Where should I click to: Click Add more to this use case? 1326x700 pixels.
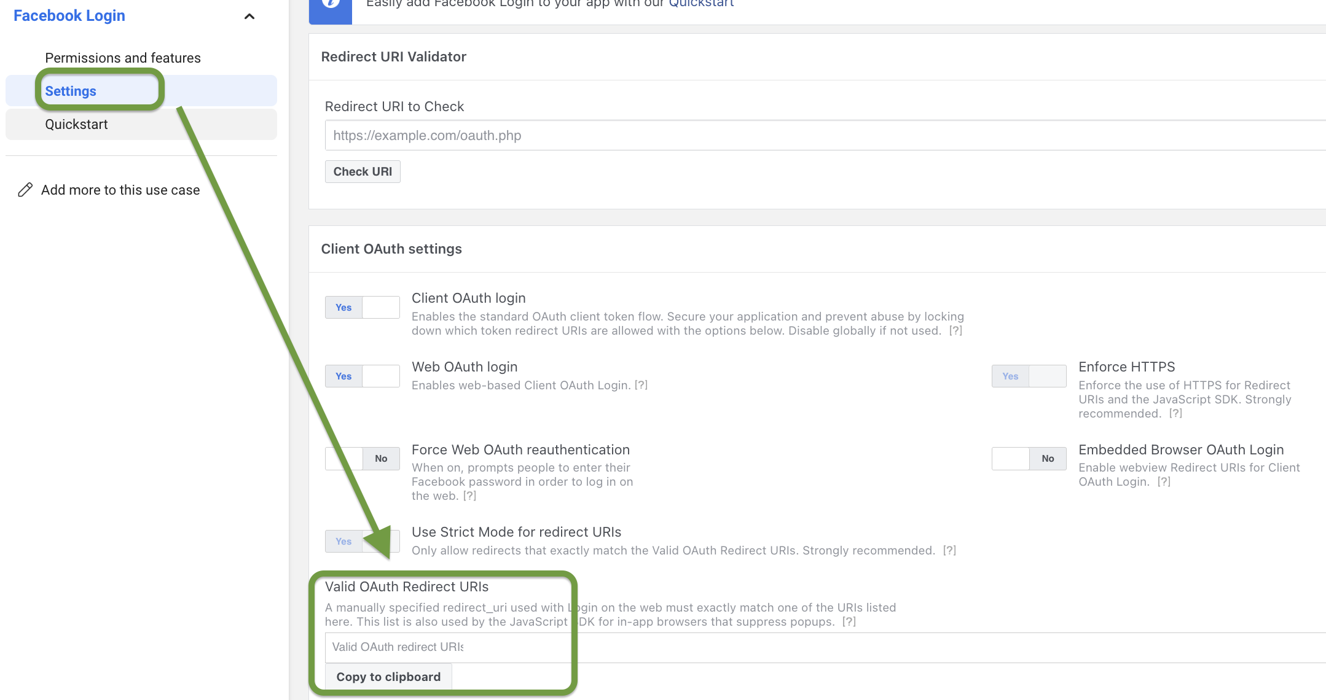click(120, 190)
